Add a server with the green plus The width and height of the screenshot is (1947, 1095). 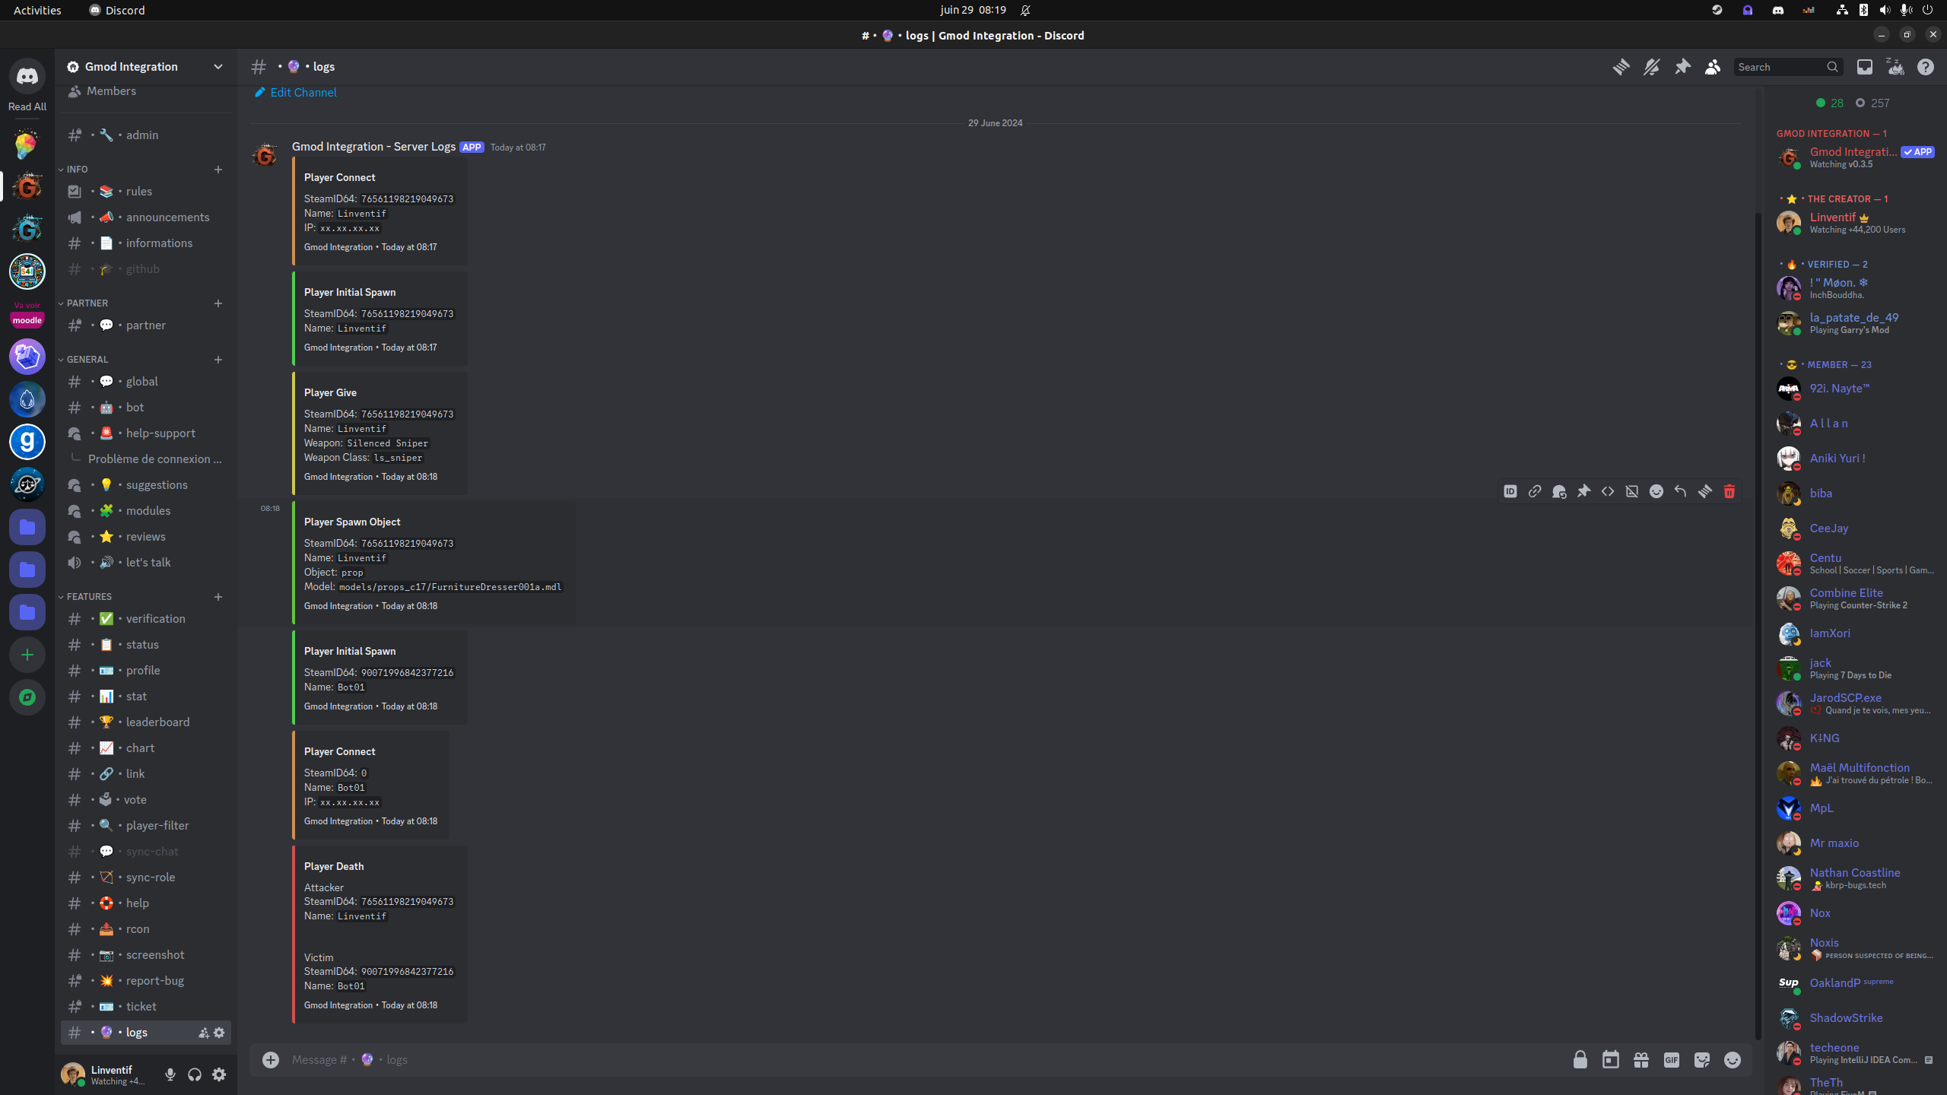(27, 655)
